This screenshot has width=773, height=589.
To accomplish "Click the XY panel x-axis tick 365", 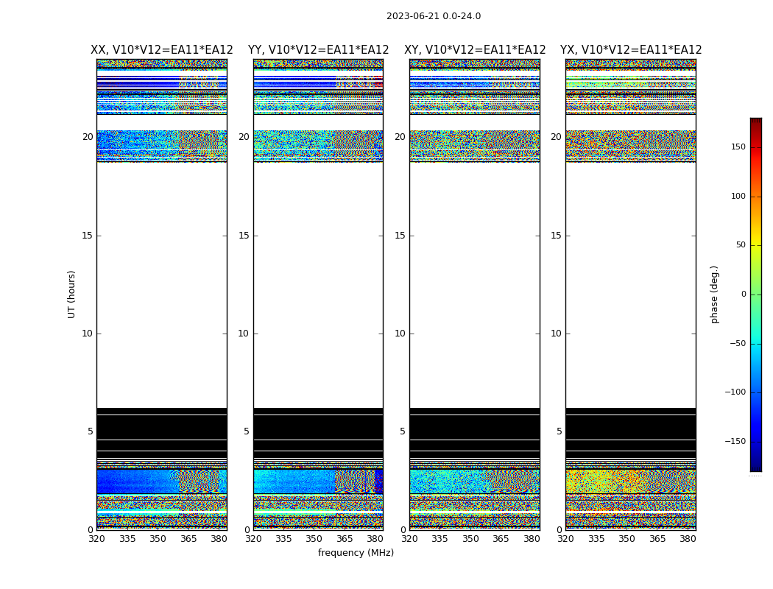I will pyautogui.click(x=501, y=539).
